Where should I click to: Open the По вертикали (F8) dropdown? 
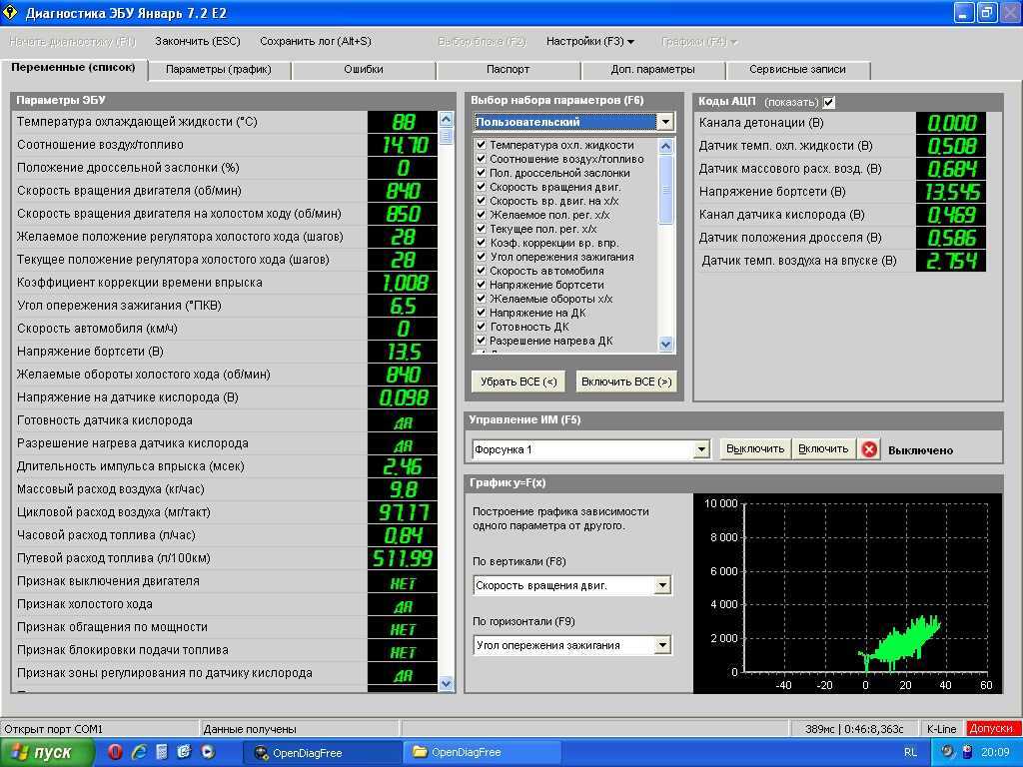click(662, 585)
